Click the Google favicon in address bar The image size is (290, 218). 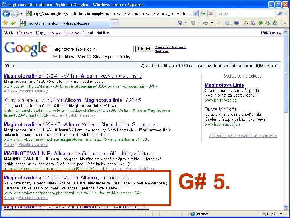(29, 14)
